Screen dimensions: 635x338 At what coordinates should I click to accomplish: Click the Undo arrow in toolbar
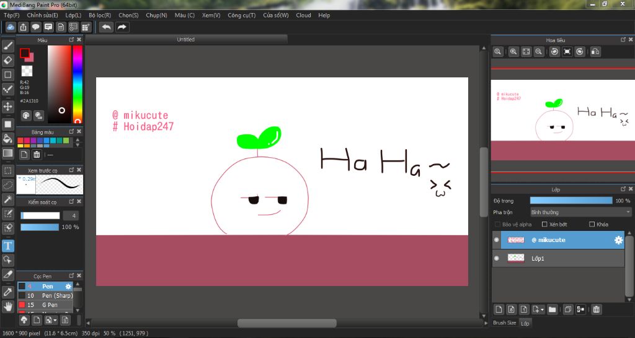pos(106,27)
